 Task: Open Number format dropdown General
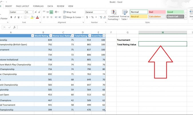pos(105,12)
